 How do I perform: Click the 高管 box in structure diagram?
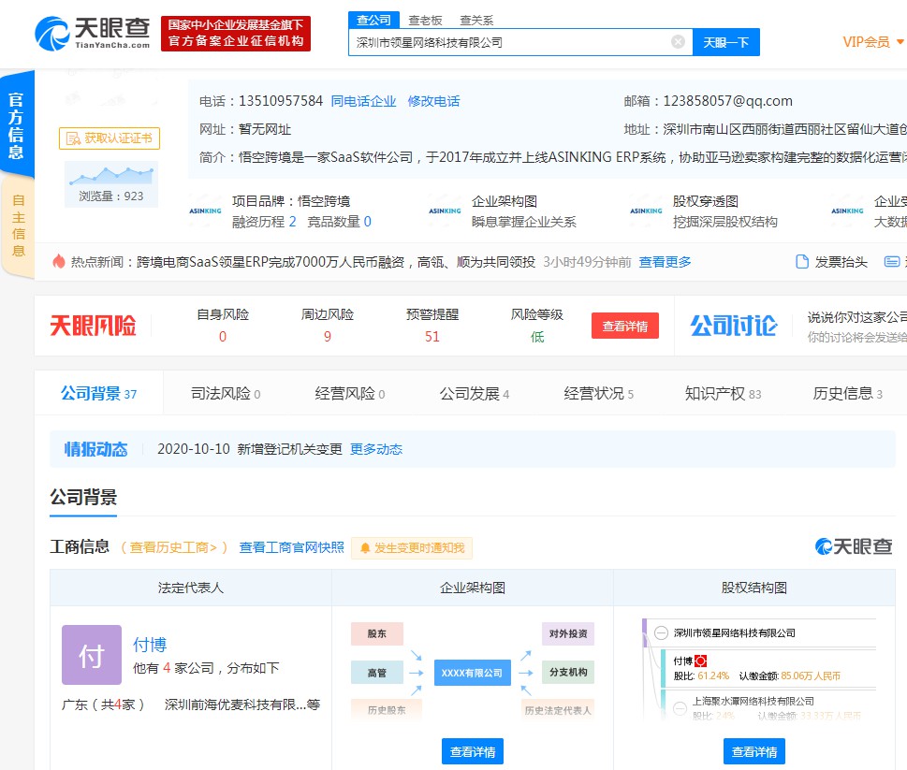[x=376, y=673]
